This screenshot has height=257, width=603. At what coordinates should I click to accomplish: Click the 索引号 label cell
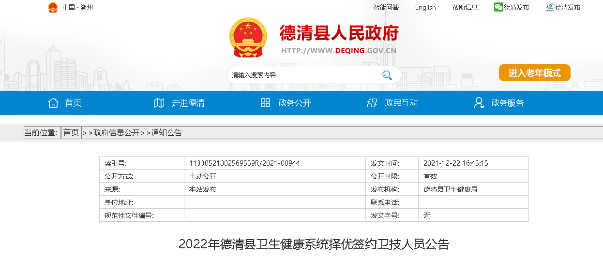point(142,163)
